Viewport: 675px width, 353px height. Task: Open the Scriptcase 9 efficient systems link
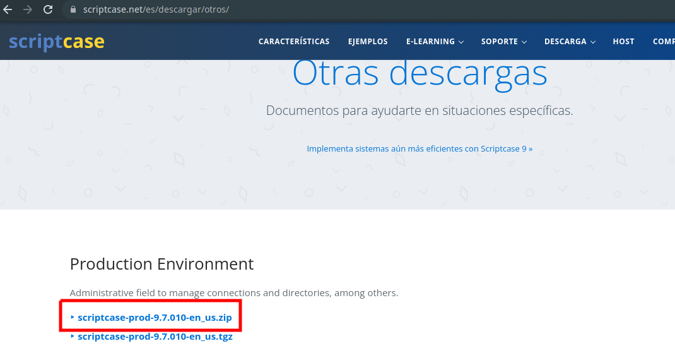point(420,149)
